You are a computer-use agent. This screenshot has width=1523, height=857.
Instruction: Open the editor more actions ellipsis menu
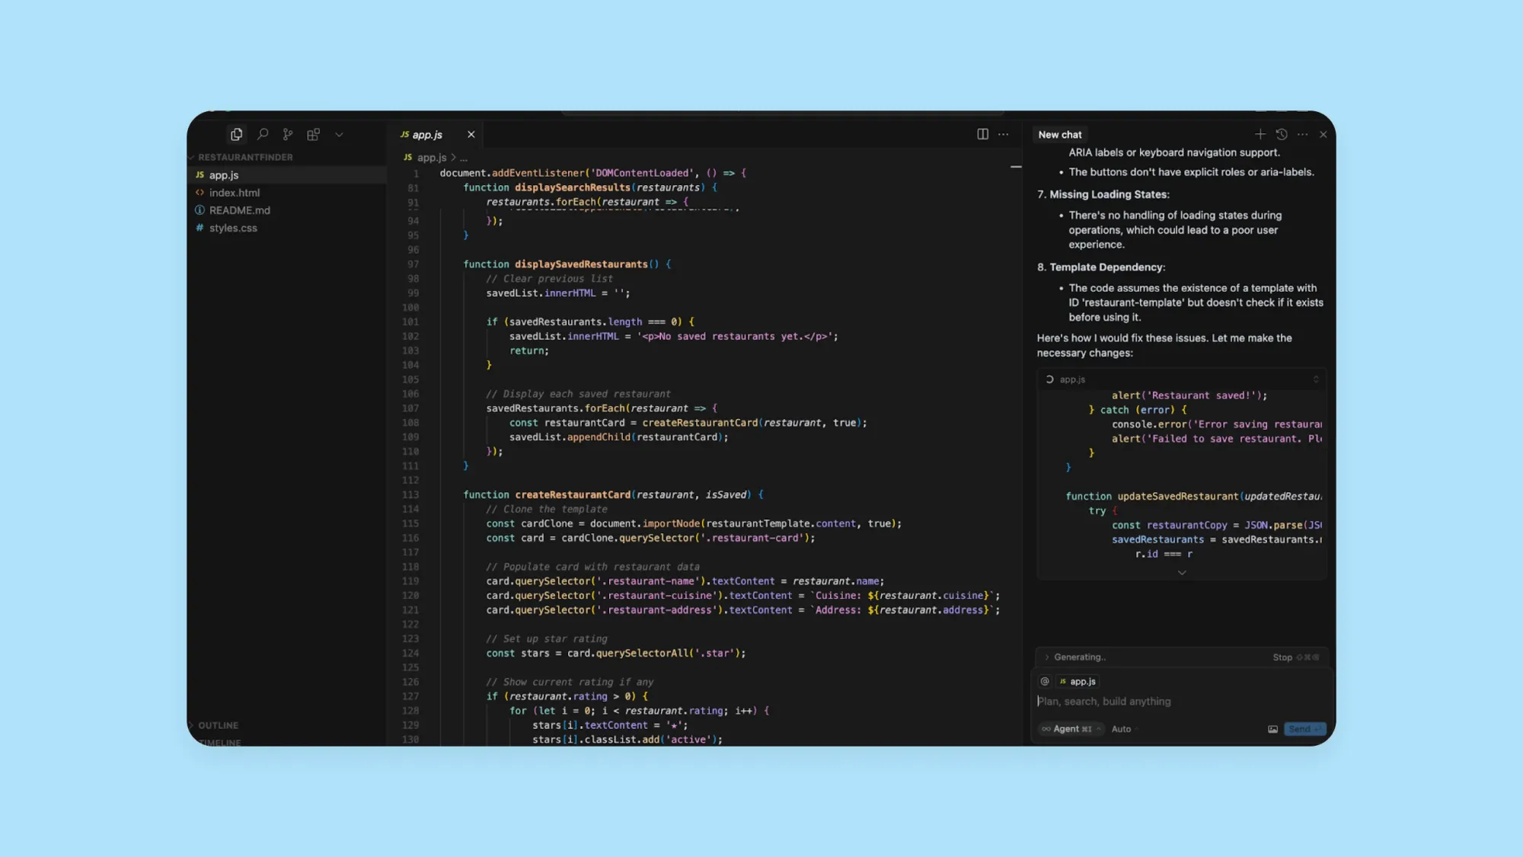(1003, 134)
